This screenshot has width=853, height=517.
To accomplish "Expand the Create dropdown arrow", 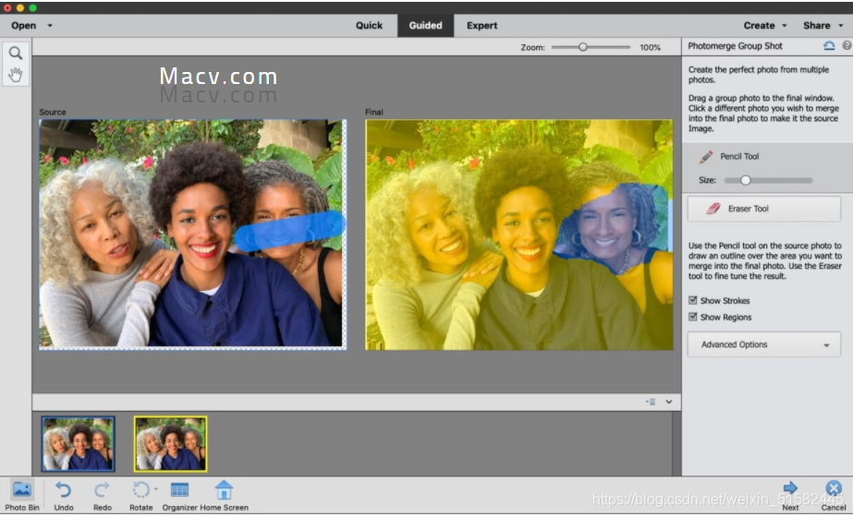I will [784, 26].
